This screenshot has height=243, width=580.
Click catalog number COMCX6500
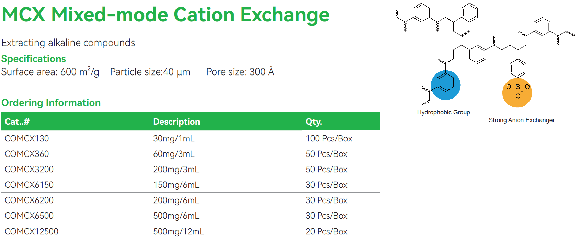pos(29,216)
